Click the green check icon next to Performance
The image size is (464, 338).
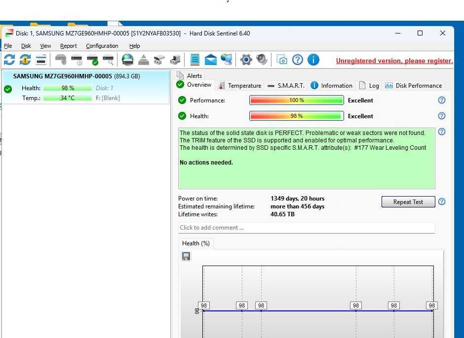[x=182, y=100]
